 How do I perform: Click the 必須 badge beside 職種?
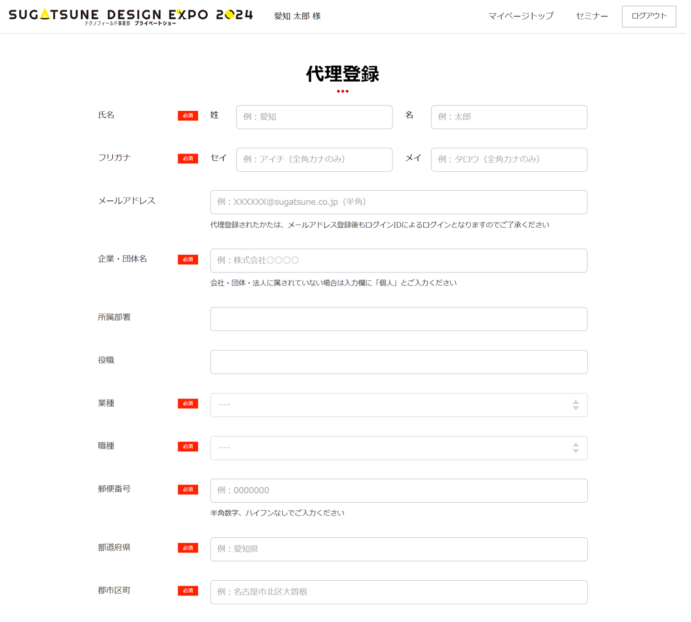click(188, 446)
